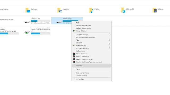Click WinRAR icon beside "Archive.rar" y enviar por email
This screenshot has width=170, height=95.
[x=74, y=62]
